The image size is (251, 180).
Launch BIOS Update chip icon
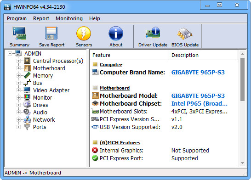[x=185, y=34]
